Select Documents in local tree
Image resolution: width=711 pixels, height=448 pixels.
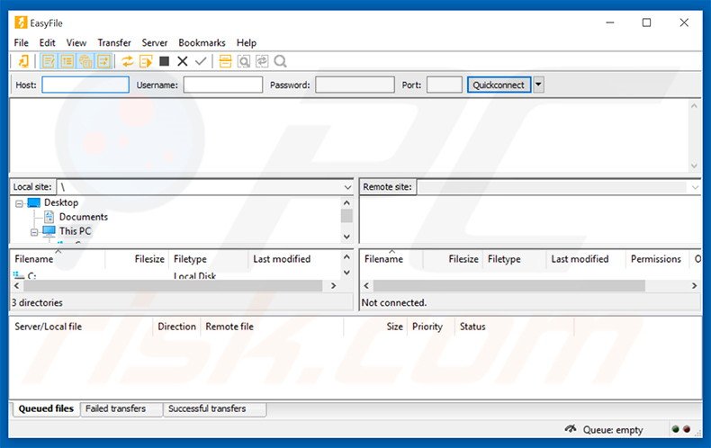pos(84,217)
